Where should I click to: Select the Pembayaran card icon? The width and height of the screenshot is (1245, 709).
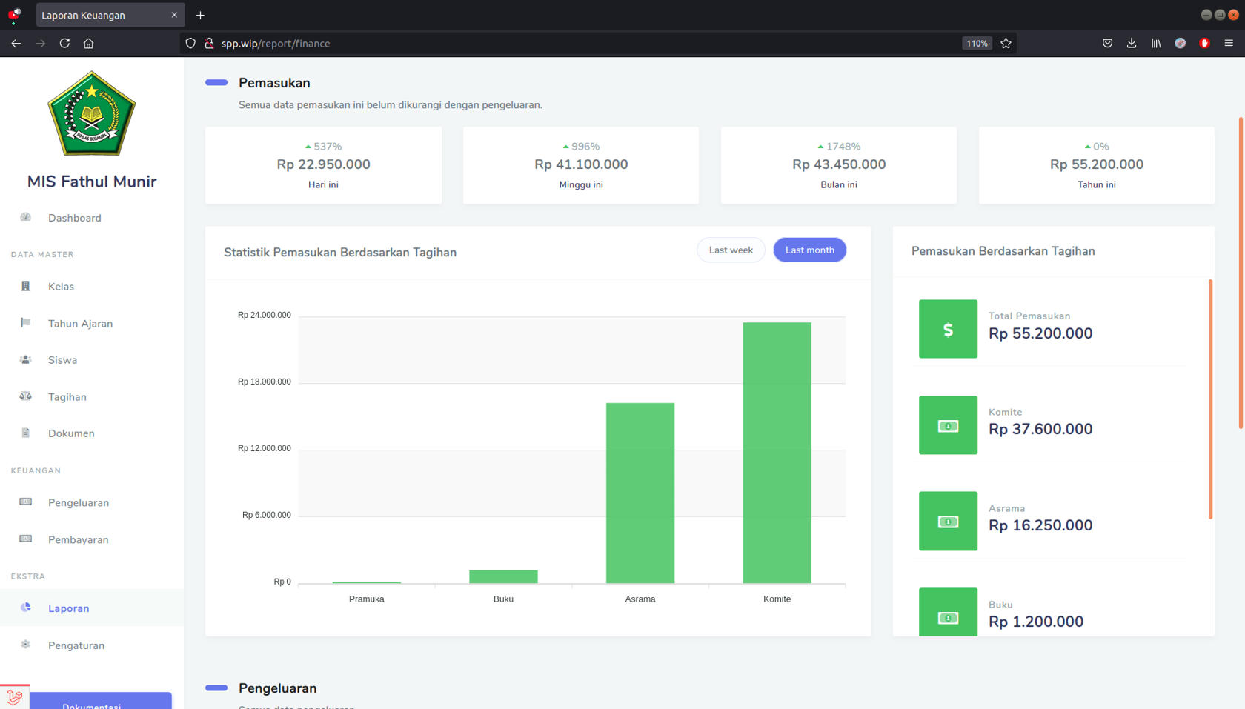click(25, 539)
